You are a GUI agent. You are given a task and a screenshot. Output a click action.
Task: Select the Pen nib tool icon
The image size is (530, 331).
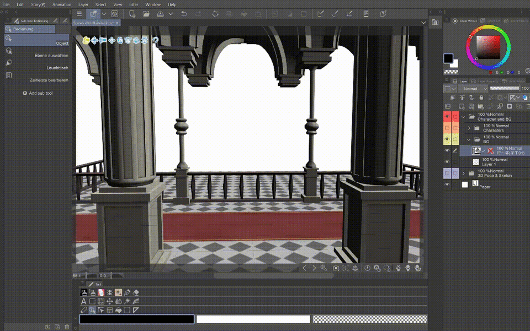coord(127,292)
